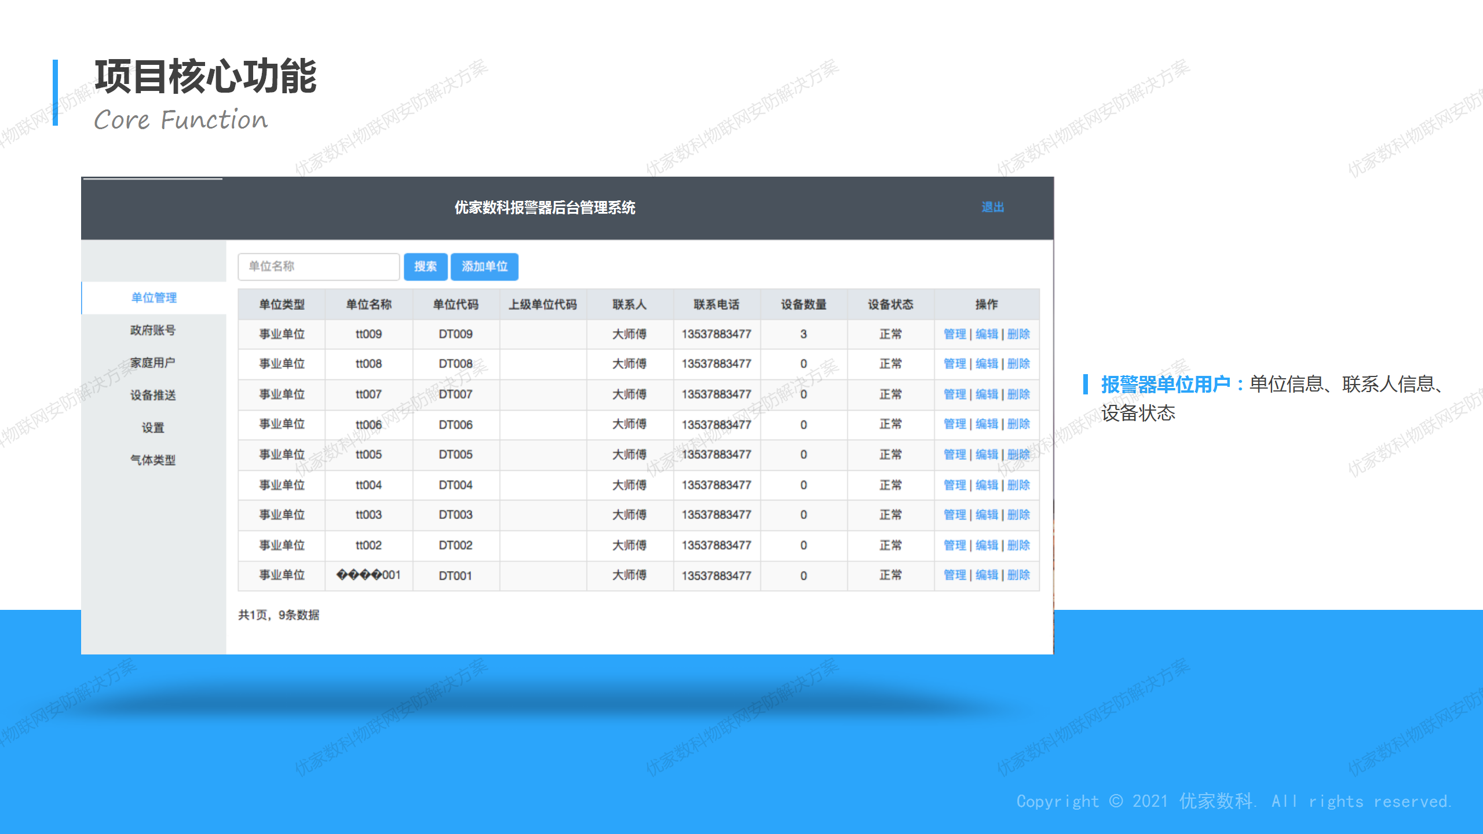Image resolution: width=1483 pixels, height=834 pixels.
Task: Click 删除 link for tt004 row
Action: (1018, 485)
